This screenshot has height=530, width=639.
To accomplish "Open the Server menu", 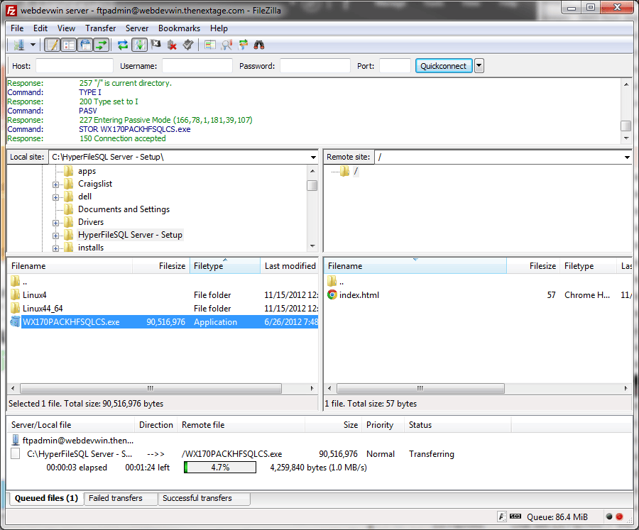I will (x=137, y=28).
